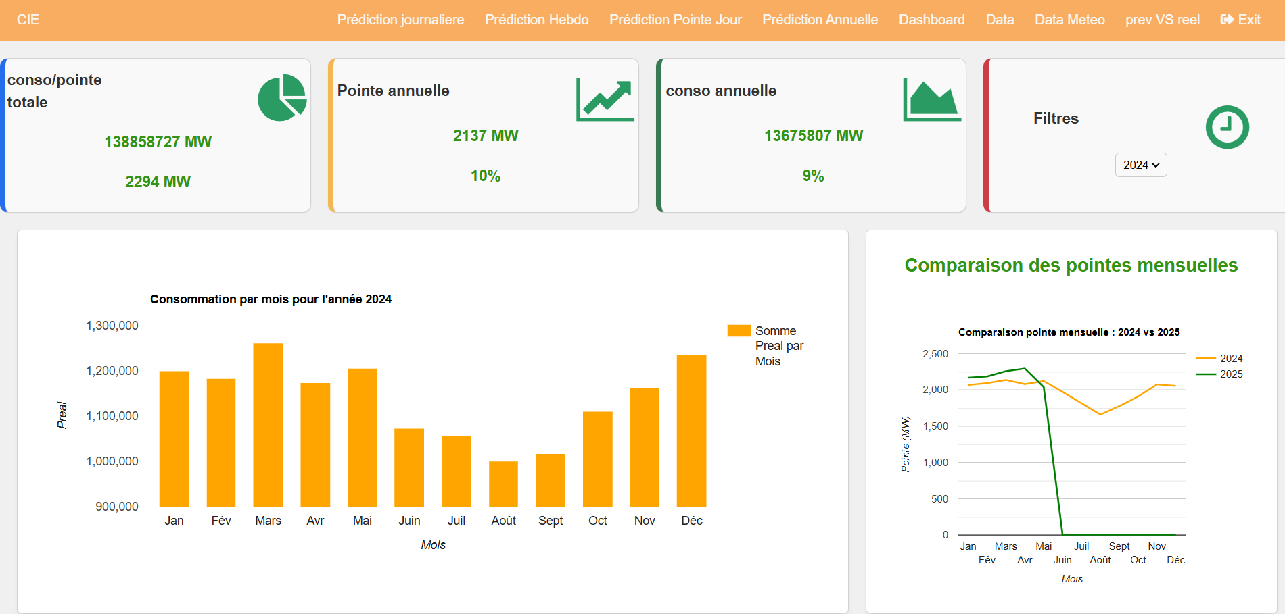Click the green clock icon in Filtres card
The width and height of the screenshot is (1285, 614).
tap(1227, 127)
